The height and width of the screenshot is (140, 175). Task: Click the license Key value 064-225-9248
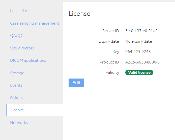tap(138, 52)
